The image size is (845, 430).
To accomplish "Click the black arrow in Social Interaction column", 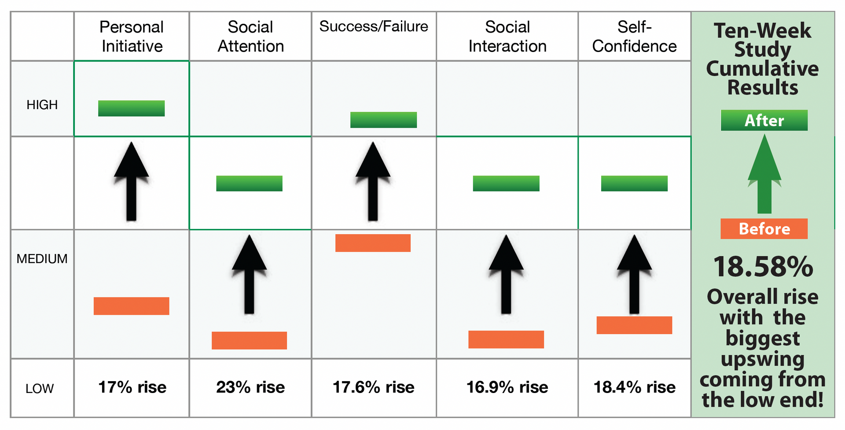I will [x=506, y=274].
